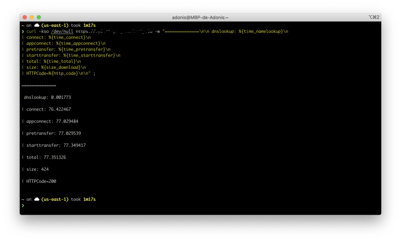Click the underlined /dev/null path

point(62,31)
